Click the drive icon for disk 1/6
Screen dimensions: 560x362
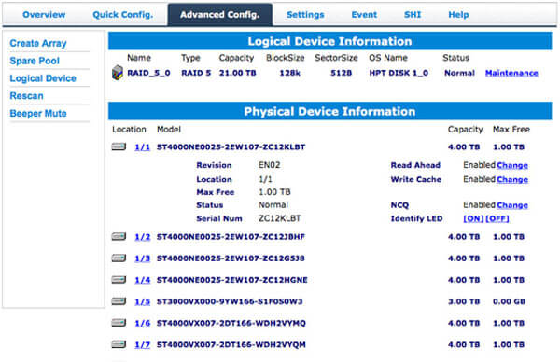[119, 323]
